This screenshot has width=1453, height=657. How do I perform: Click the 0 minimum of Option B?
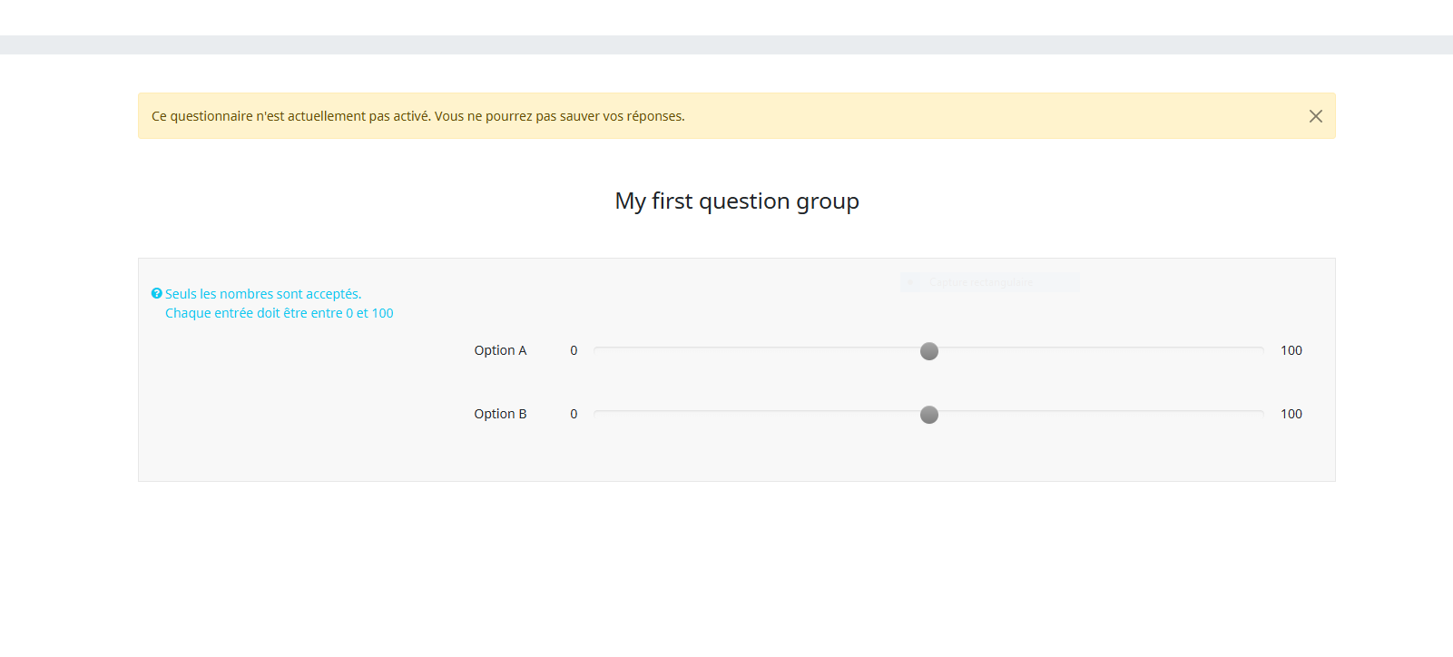click(574, 414)
